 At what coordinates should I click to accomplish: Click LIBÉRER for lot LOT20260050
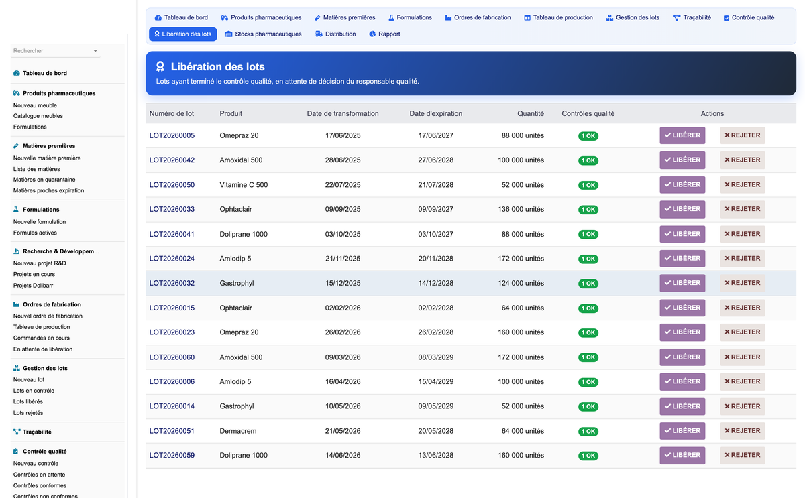pyautogui.click(x=682, y=185)
